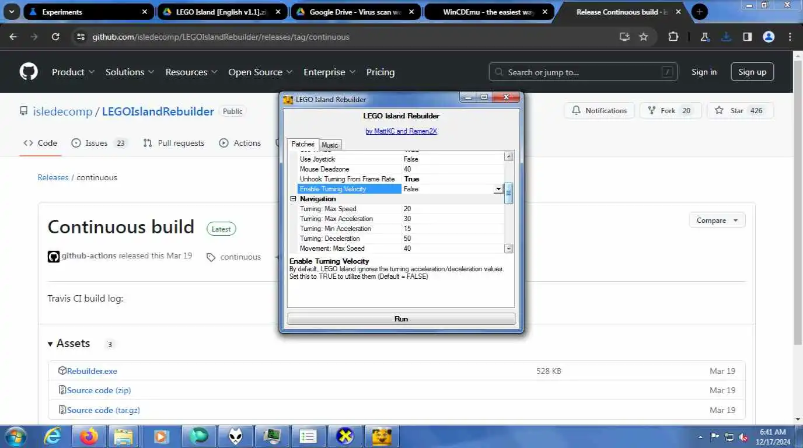Click the muted volume tray icon
This screenshot has height=448, width=803.
[x=744, y=436]
